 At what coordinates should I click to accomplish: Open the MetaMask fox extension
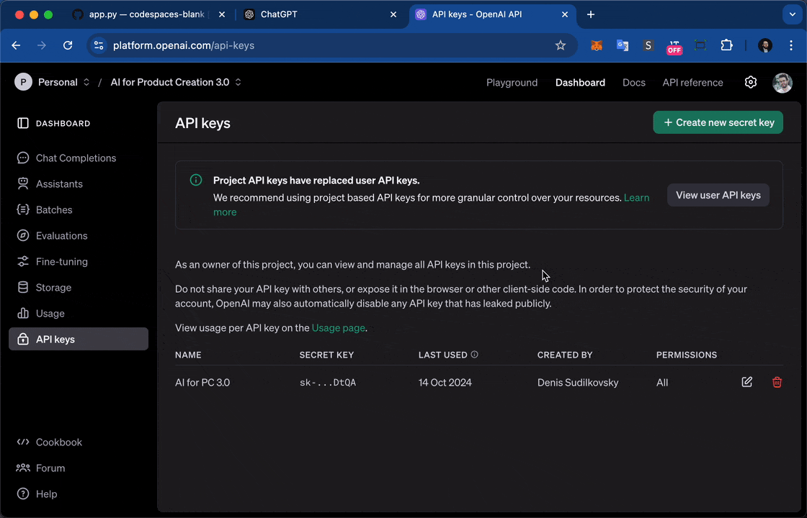tap(597, 45)
